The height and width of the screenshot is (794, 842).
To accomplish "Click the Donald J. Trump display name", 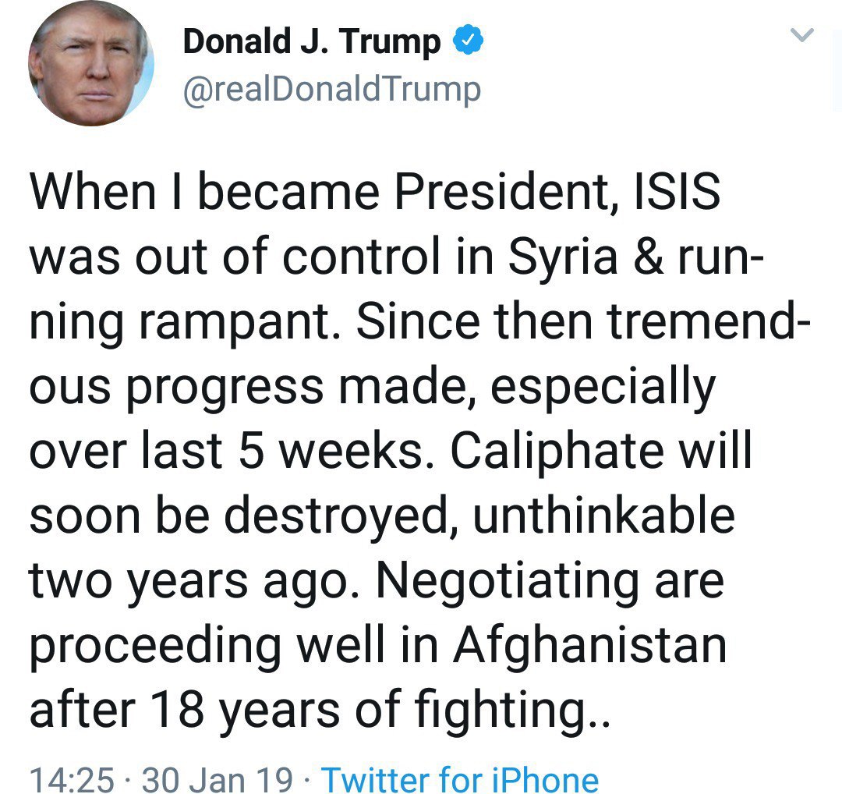I will click(x=312, y=41).
